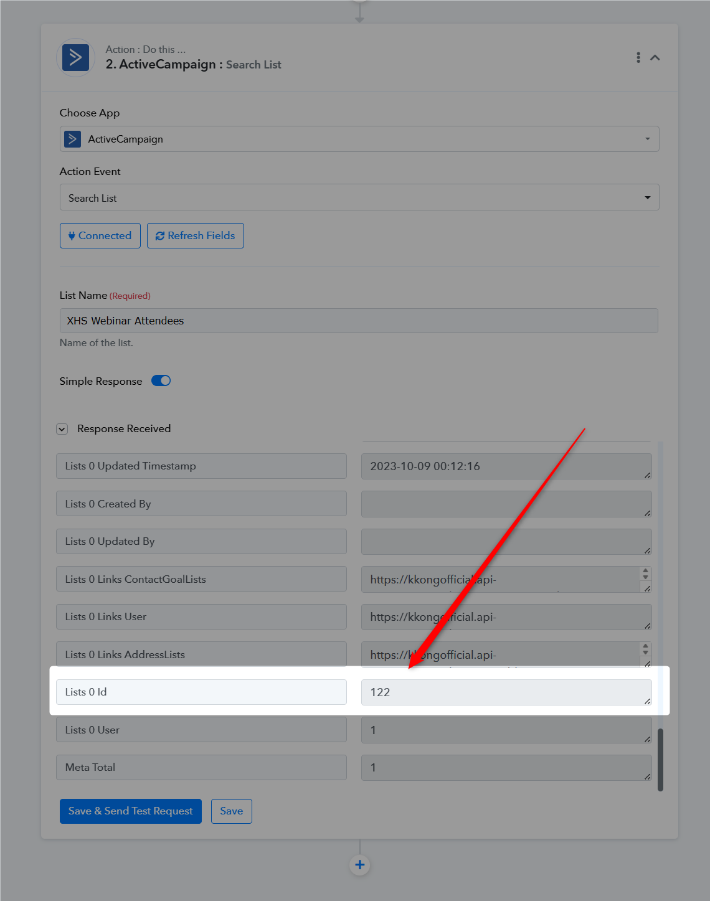
Task: Click Lists 0 Links AddressLists label field
Action: (201, 654)
